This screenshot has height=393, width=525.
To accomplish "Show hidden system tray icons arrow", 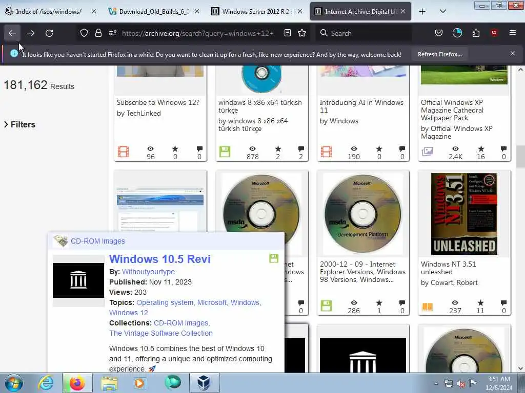I will click(436, 384).
